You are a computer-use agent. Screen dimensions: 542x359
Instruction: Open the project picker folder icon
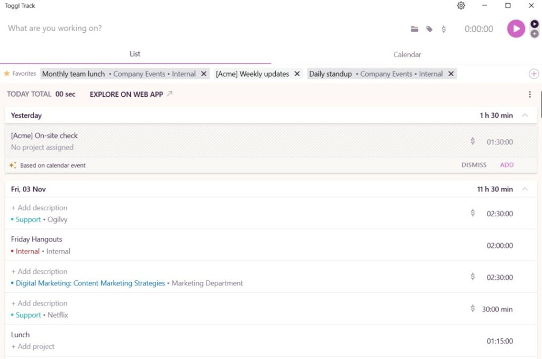click(414, 29)
